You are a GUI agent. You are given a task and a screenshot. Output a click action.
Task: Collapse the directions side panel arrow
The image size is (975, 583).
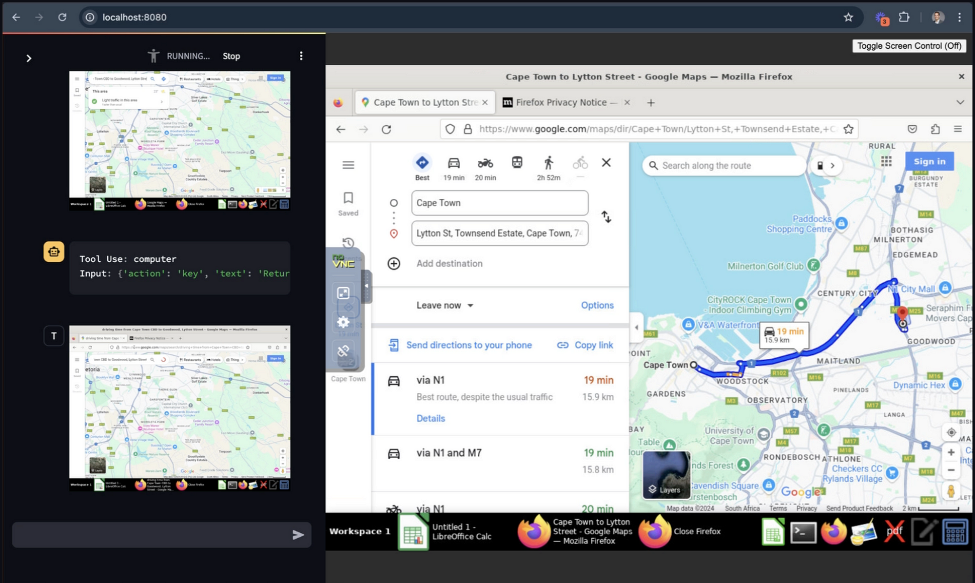pyautogui.click(x=636, y=328)
